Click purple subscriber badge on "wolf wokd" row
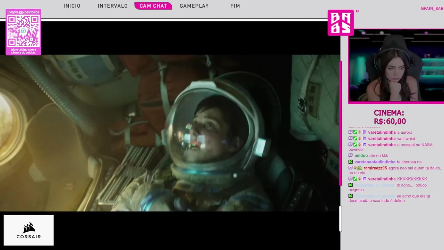The height and width of the screenshot is (250, 444). pyautogui.click(x=364, y=139)
